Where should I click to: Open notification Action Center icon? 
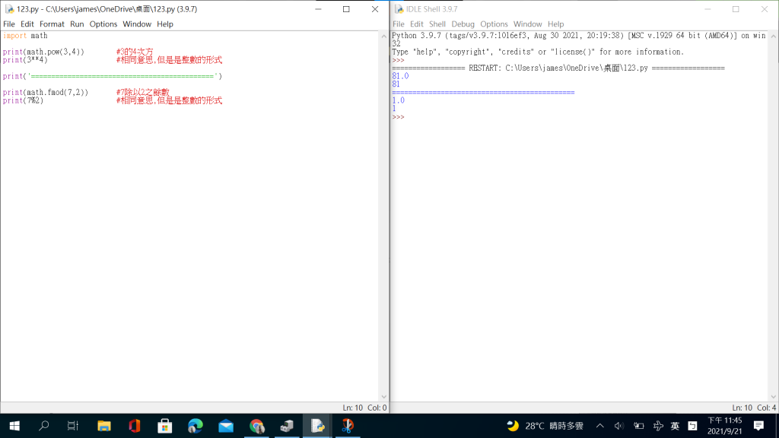tap(758, 426)
